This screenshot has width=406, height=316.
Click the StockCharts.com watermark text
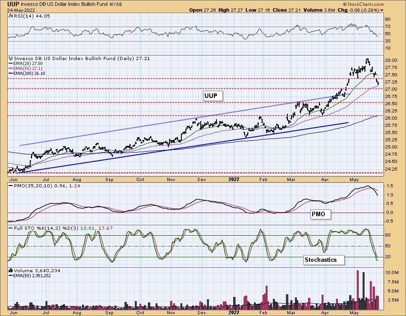(363, 4)
